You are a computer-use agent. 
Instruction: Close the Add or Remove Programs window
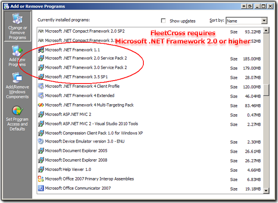270,6
